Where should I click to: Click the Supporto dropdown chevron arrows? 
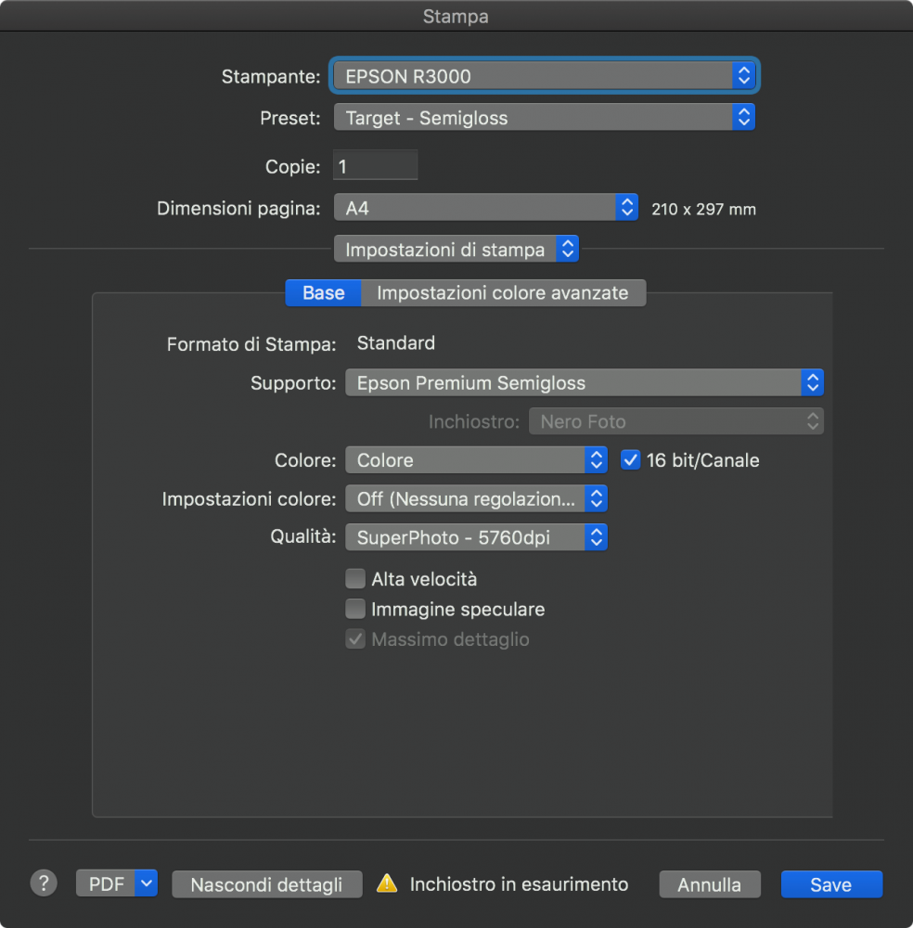coord(812,382)
